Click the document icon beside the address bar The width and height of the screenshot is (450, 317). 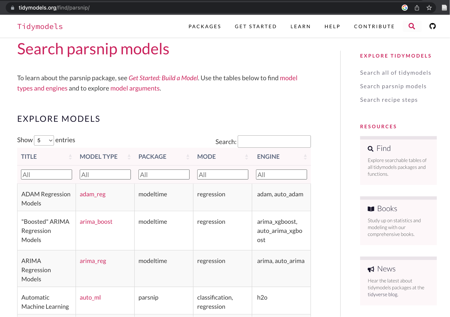pyautogui.click(x=444, y=8)
